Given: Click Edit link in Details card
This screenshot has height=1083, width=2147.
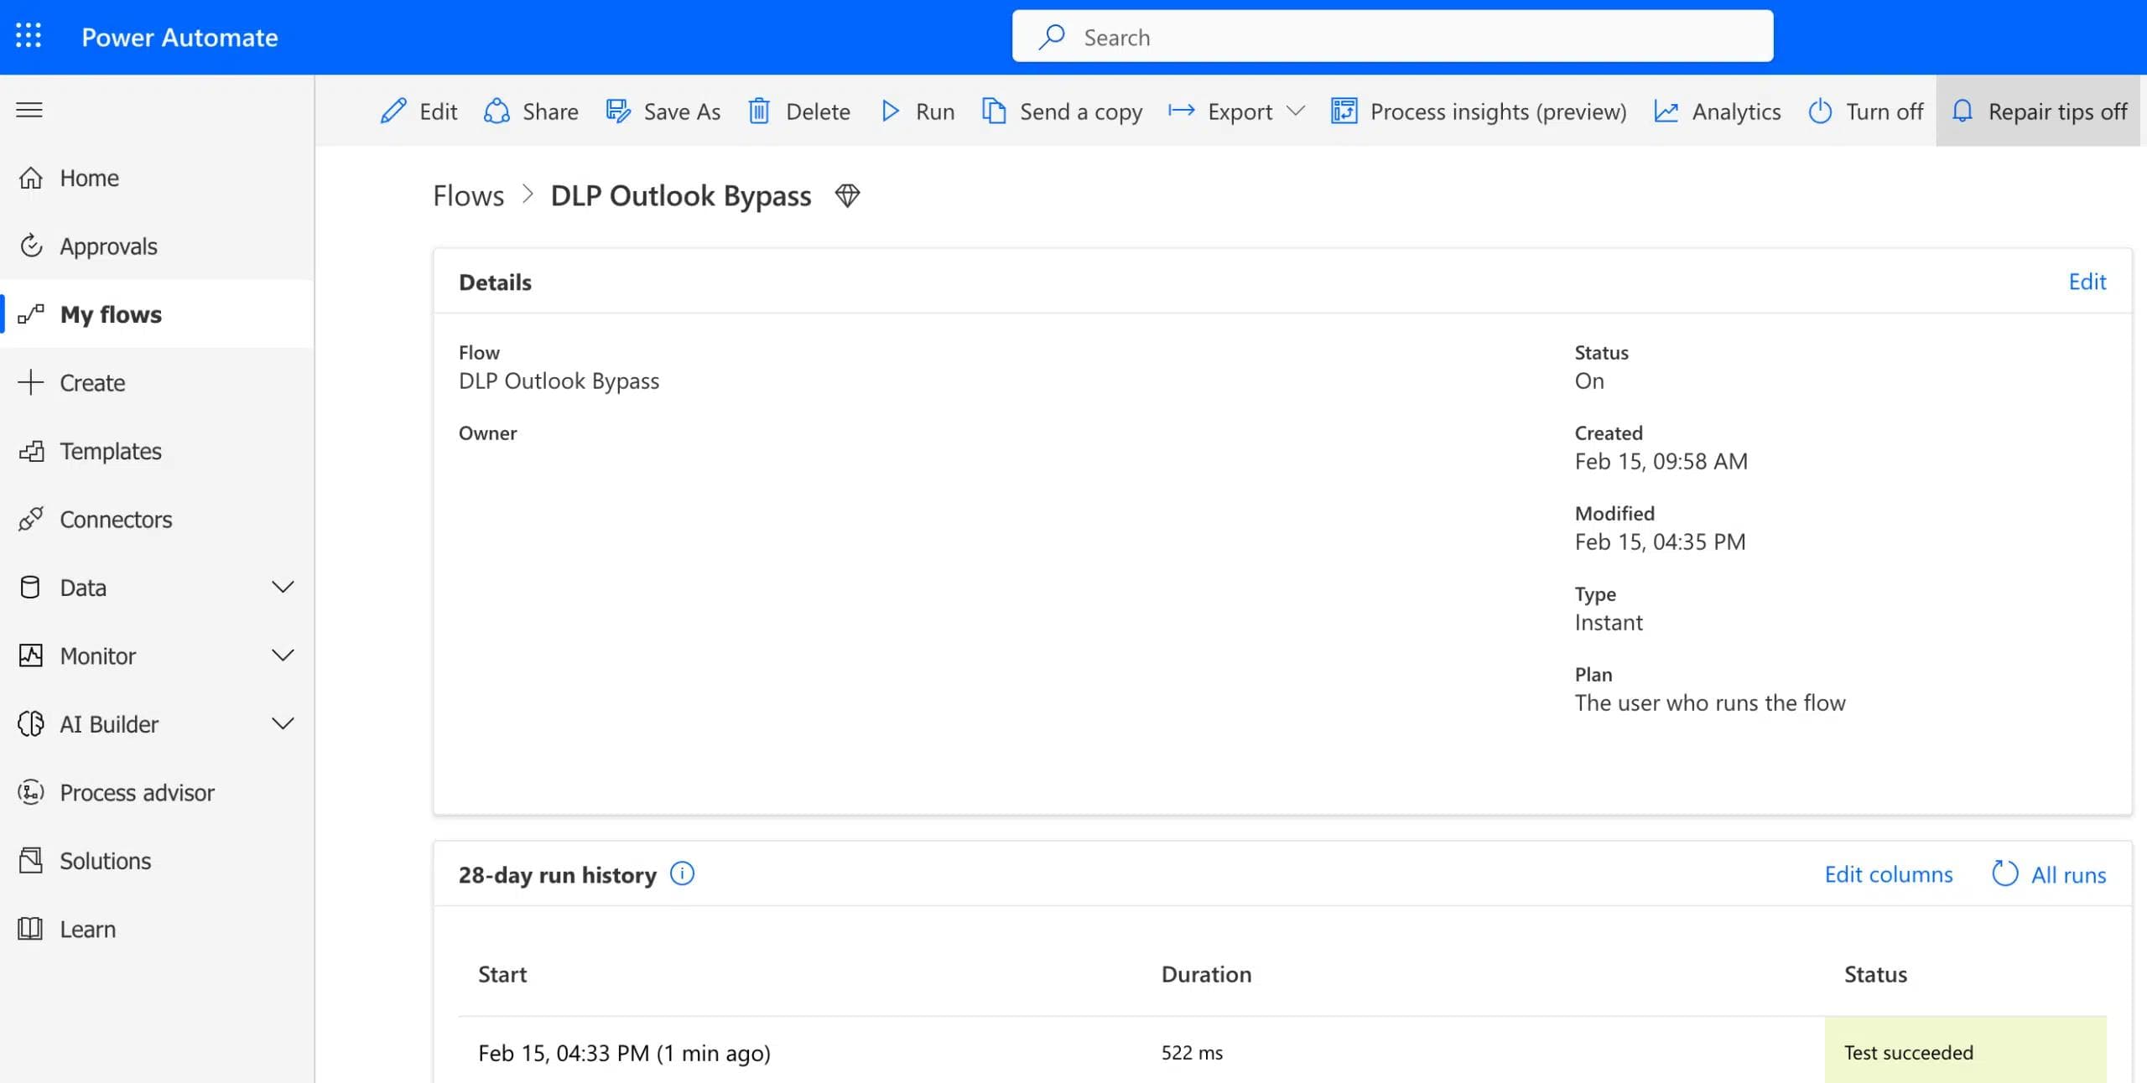Looking at the screenshot, I should pyautogui.click(x=2087, y=282).
